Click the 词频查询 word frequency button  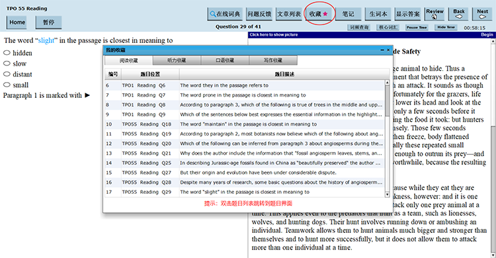click(x=359, y=28)
